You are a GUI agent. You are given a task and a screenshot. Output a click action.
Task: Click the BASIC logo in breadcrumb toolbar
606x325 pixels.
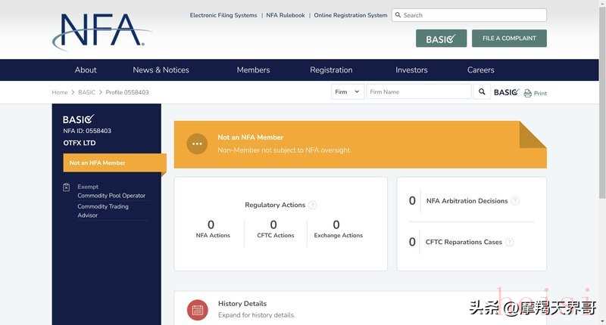(506, 92)
